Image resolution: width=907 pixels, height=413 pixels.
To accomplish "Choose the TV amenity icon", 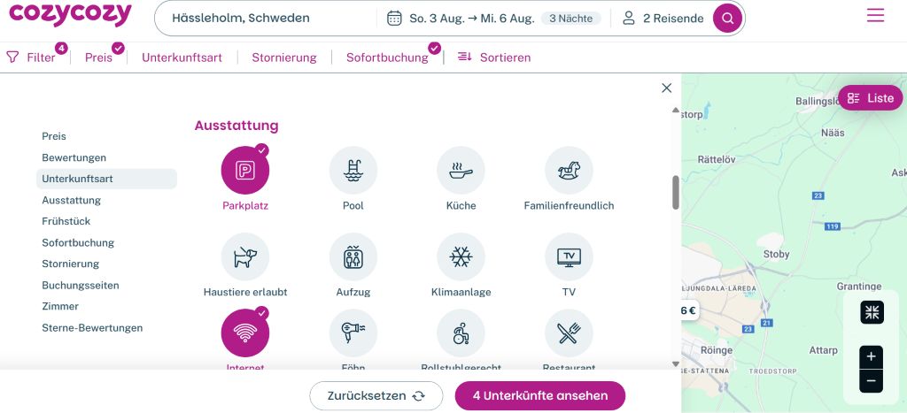I will 569,257.
